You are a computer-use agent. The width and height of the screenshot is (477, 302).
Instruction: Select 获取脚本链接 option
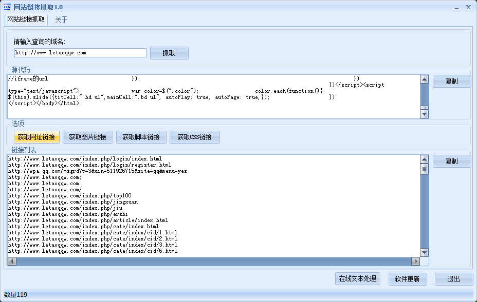click(x=141, y=137)
